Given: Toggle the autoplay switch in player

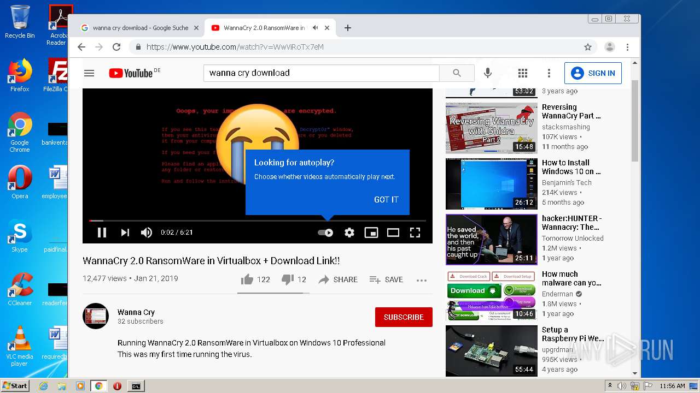Looking at the screenshot, I should pyautogui.click(x=325, y=233).
